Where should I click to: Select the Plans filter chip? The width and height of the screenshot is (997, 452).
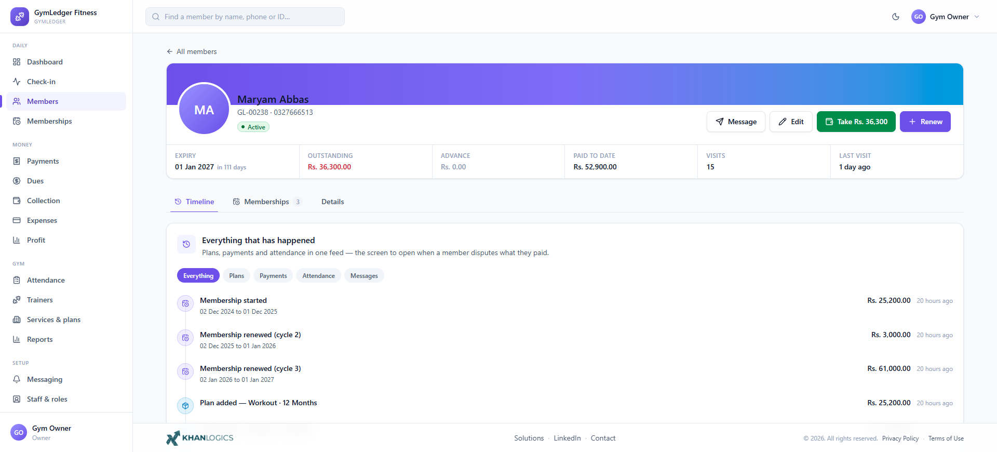pyautogui.click(x=237, y=276)
